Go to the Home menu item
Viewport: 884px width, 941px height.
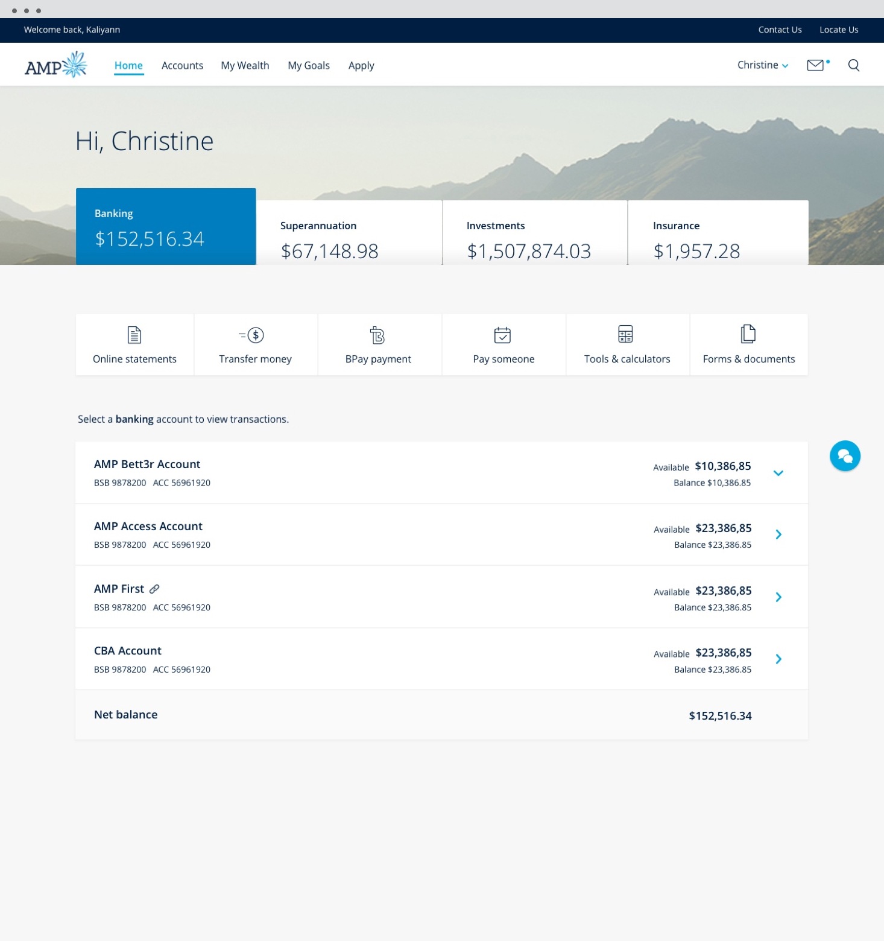coord(128,65)
